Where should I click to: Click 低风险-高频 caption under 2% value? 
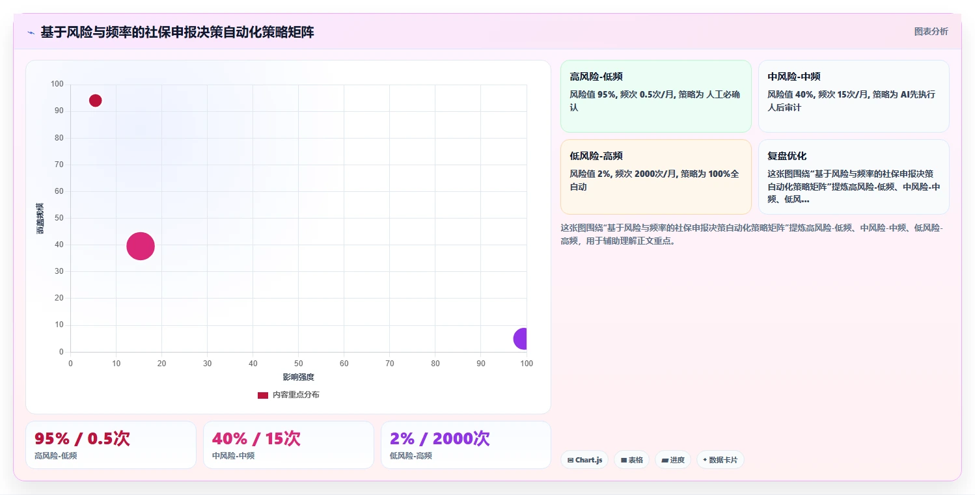[411, 456]
